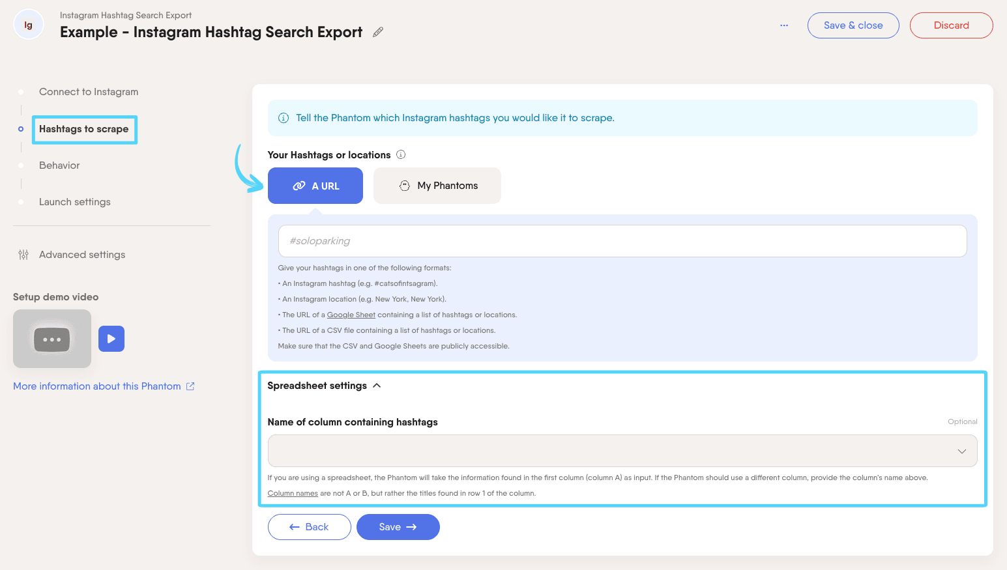Click the Setup demo video heading

coord(56,297)
